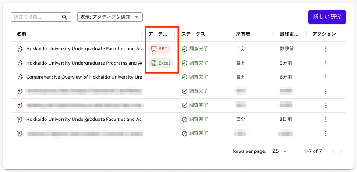This screenshot has width=357, height=172.
Task: Open actions menu for row updated 3日前
Action: (x=326, y=119)
